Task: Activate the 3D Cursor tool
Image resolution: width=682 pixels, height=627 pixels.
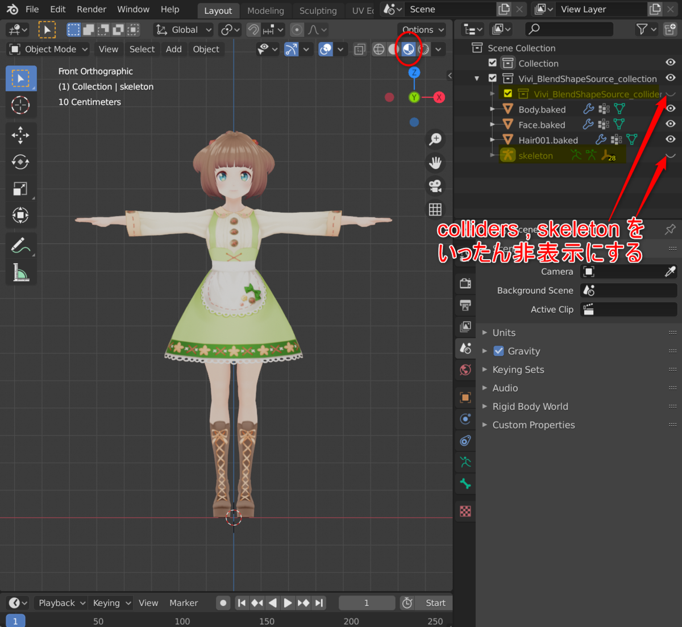Action: pos(21,105)
